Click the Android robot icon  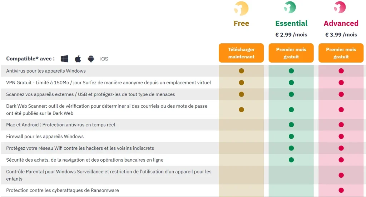point(91,59)
